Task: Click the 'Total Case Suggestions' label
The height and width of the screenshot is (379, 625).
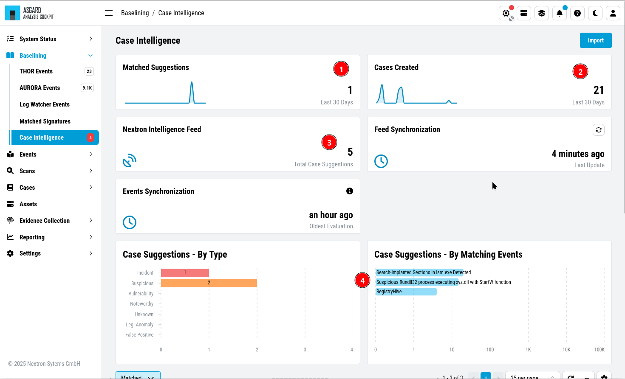Action: pos(323,164)
